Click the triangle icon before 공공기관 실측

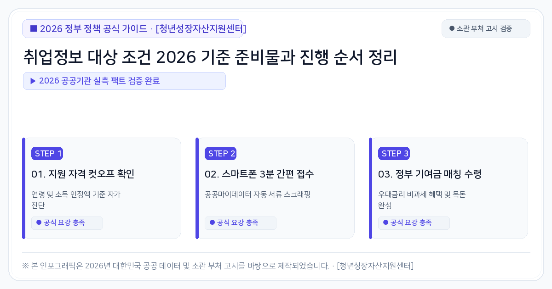pos(33,81)
